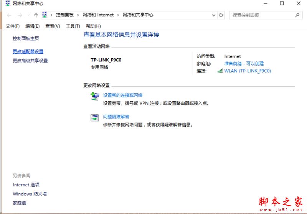Expand chevron after 控制面板 breadcrumb

point(78,15)
